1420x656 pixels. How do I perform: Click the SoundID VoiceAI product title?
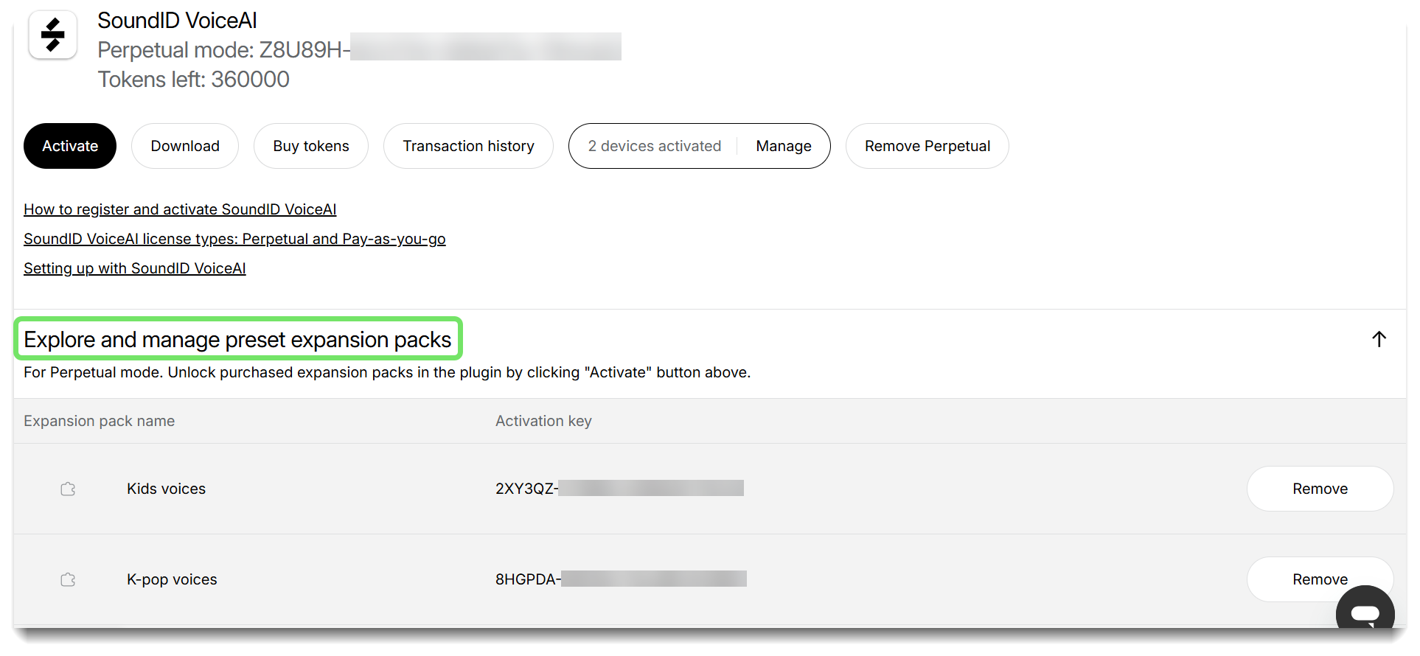[177, 21]
